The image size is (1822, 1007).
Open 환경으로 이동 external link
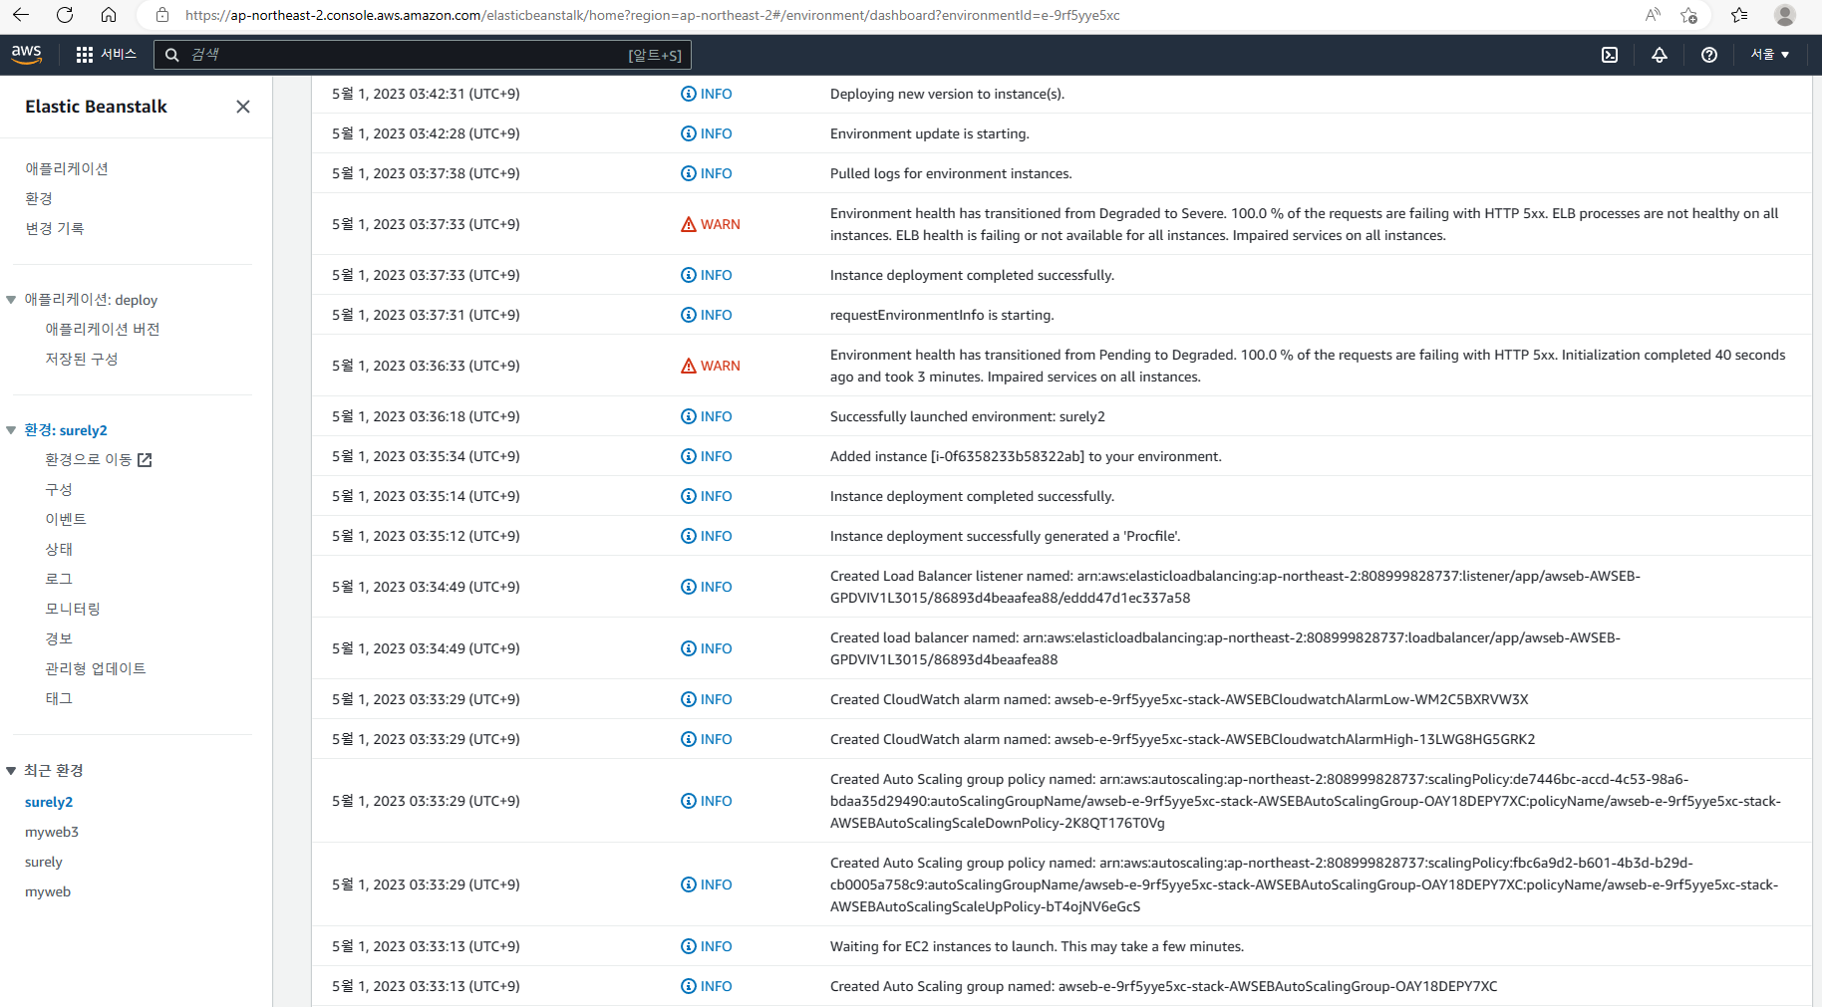99,460
